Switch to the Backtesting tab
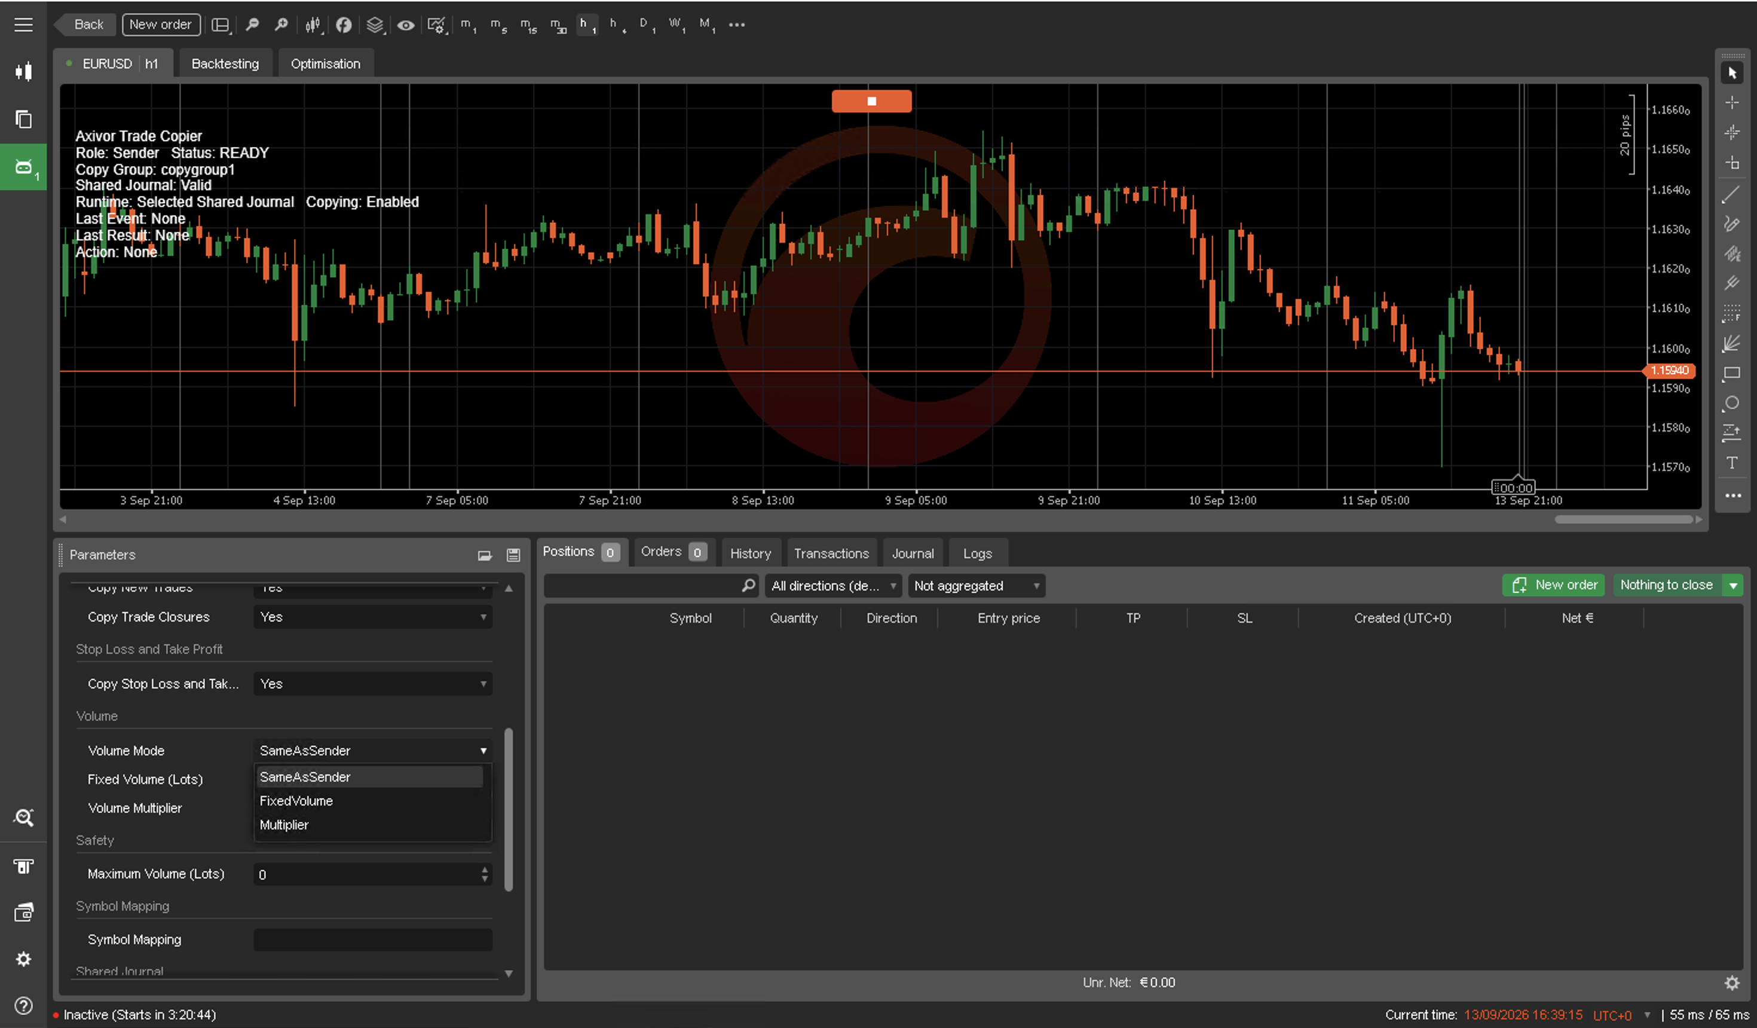Screen dimensions: 1757x1028 (225, 63)
